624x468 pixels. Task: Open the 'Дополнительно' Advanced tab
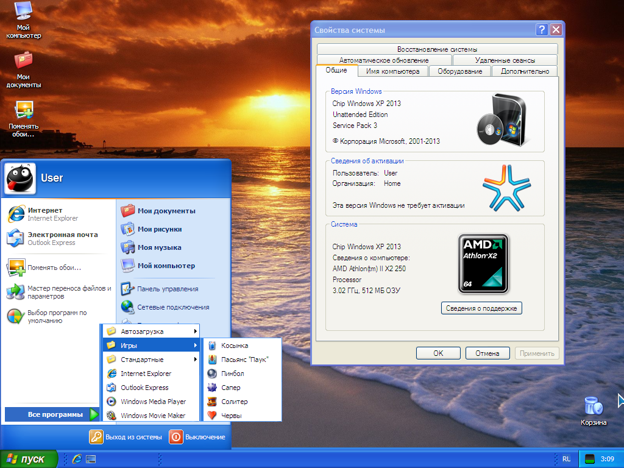click(525, 71)
